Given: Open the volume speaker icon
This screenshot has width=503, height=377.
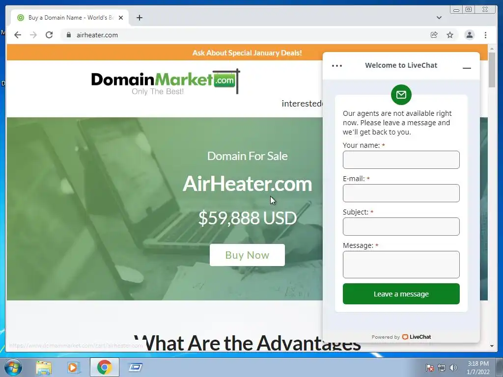Looking at the screenshot, I should 453,368.
